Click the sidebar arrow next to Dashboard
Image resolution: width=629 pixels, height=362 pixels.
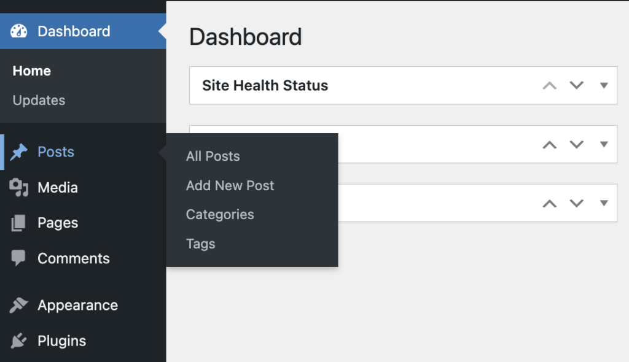click(163, 31)
